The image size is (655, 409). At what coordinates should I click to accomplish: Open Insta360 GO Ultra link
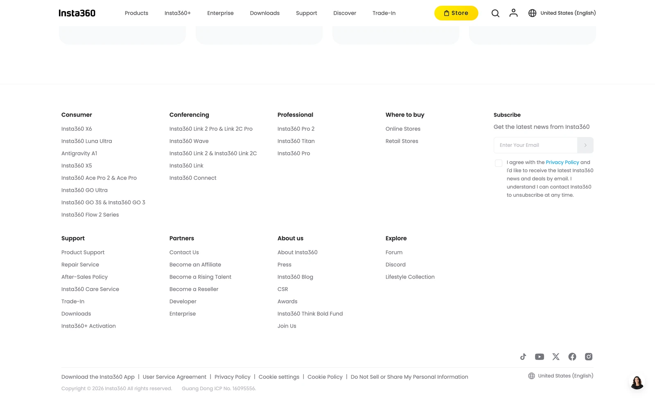pos(84,190)
